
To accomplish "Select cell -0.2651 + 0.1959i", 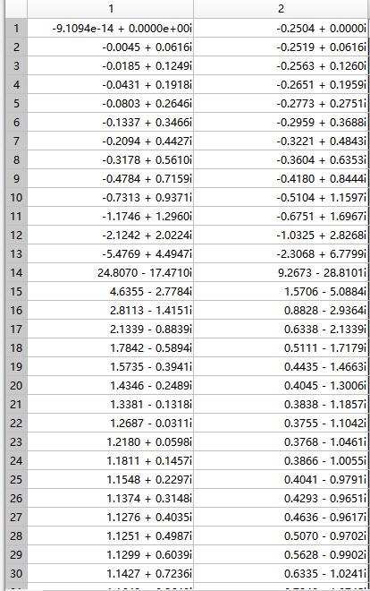I will 281,84.
